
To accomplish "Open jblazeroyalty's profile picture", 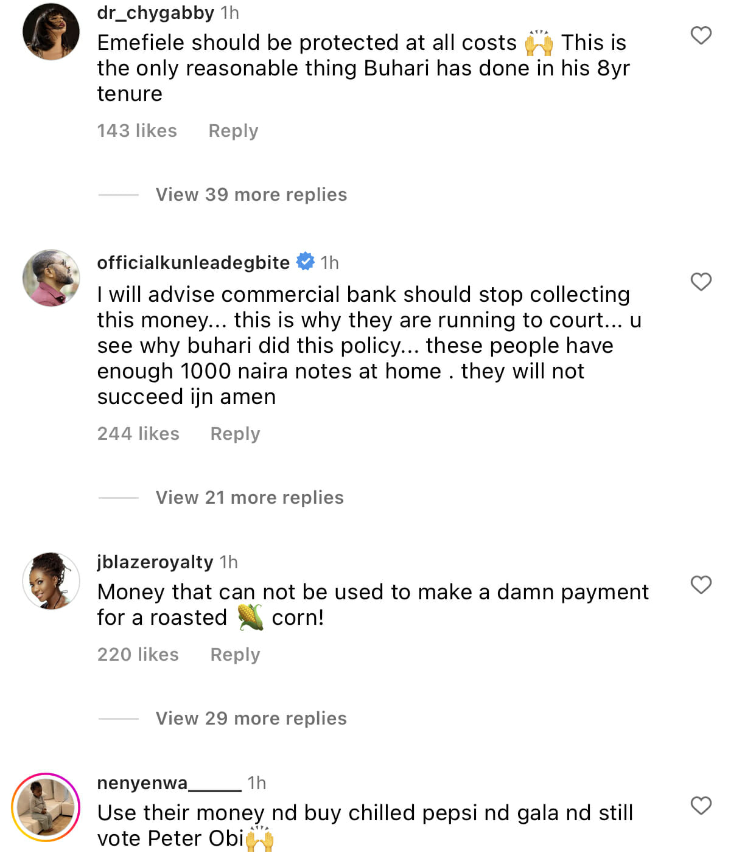I will click(x=51, y=580).
